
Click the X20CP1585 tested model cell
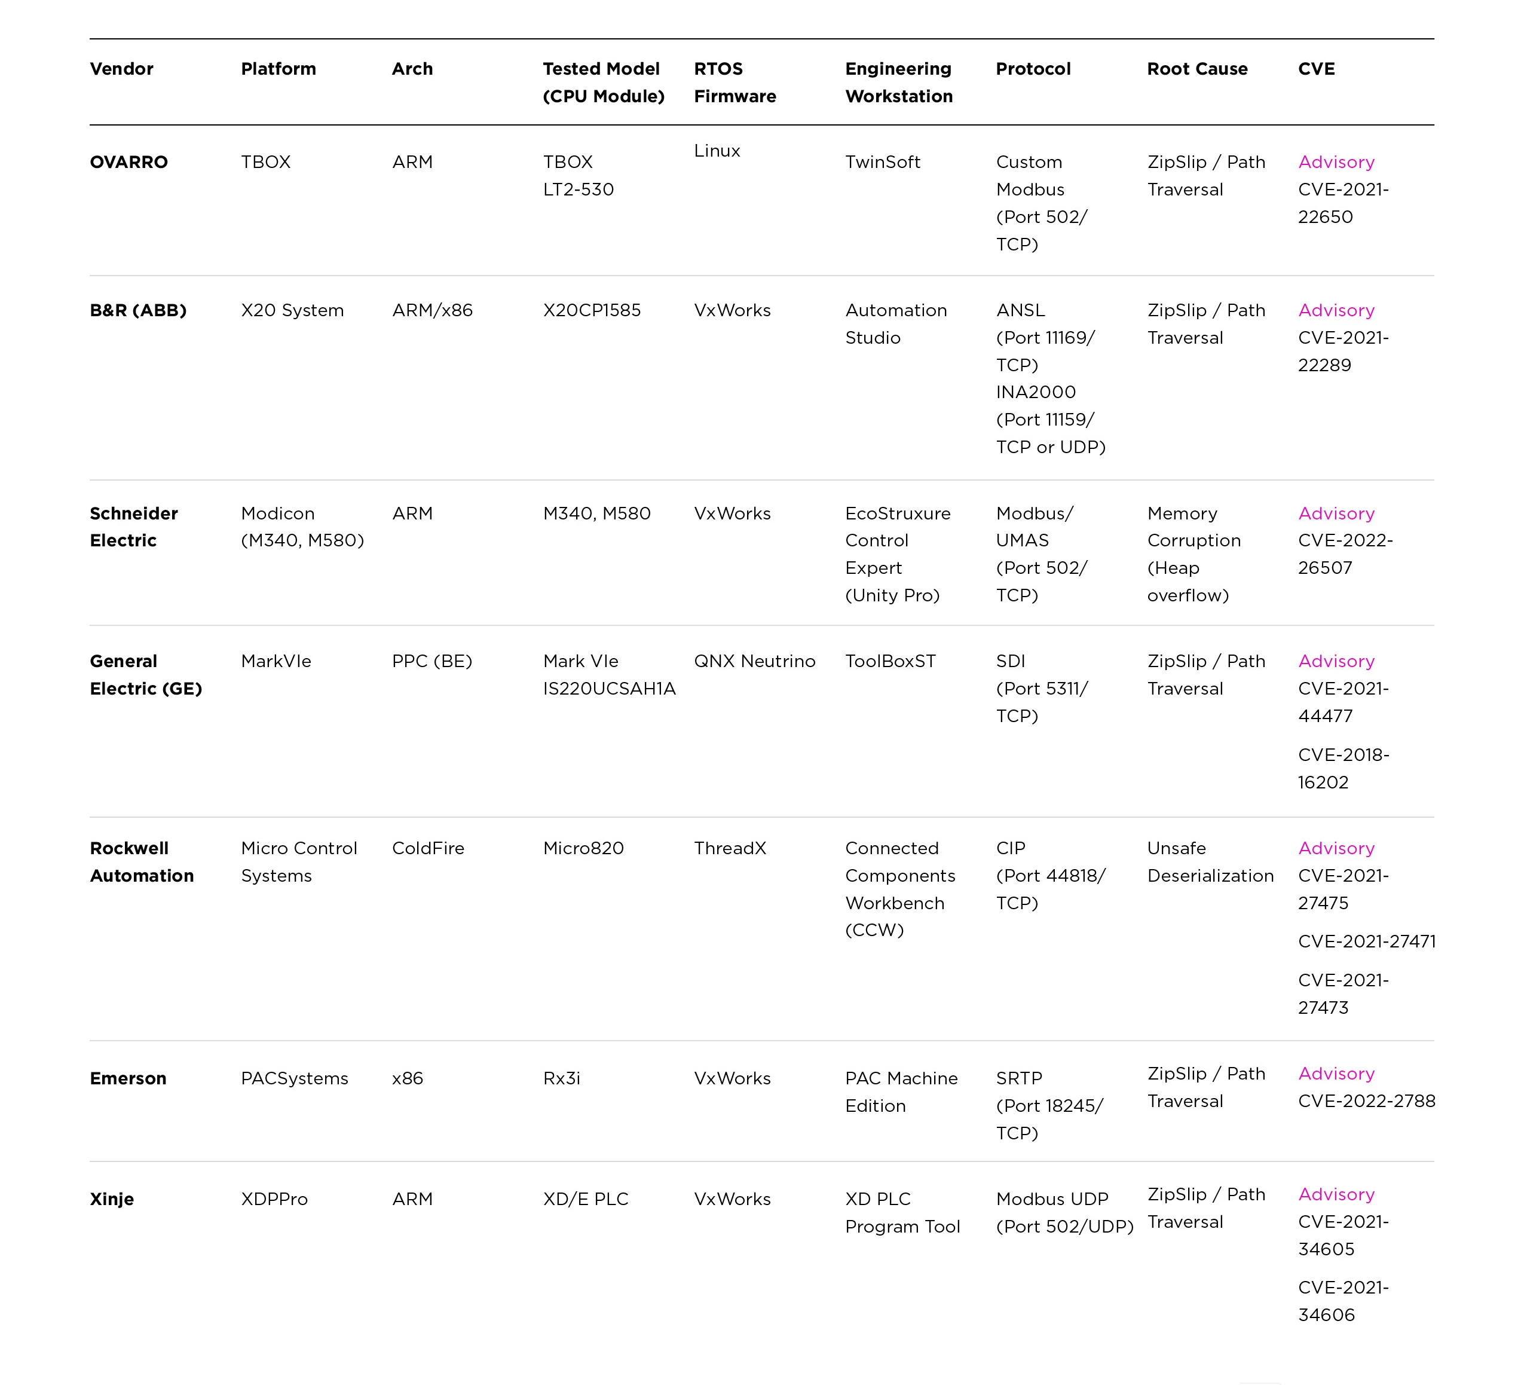click(x=591, y=310)
